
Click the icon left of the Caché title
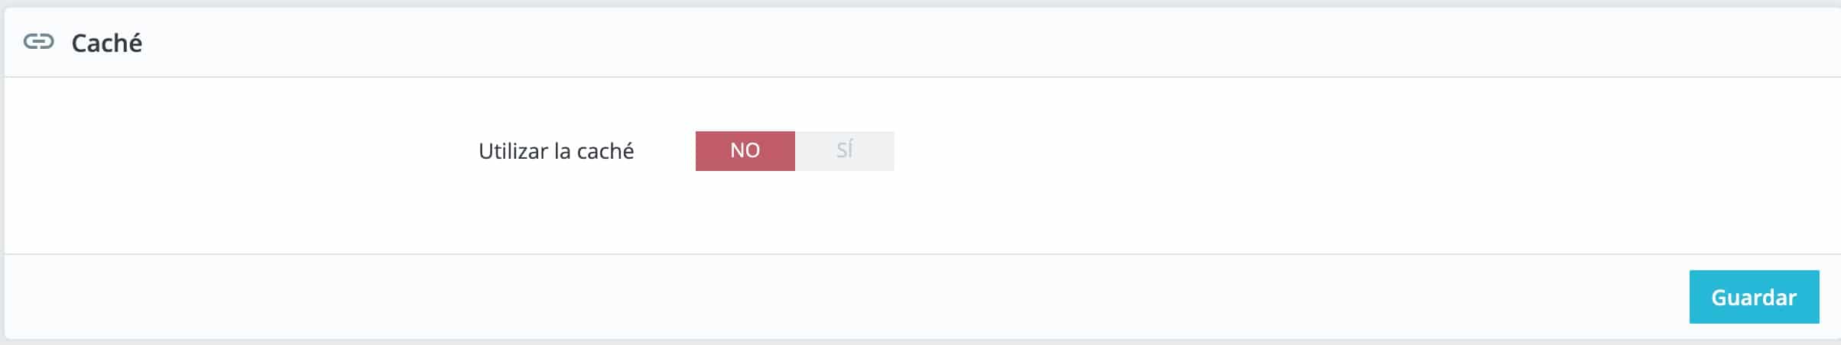(38, 42)
